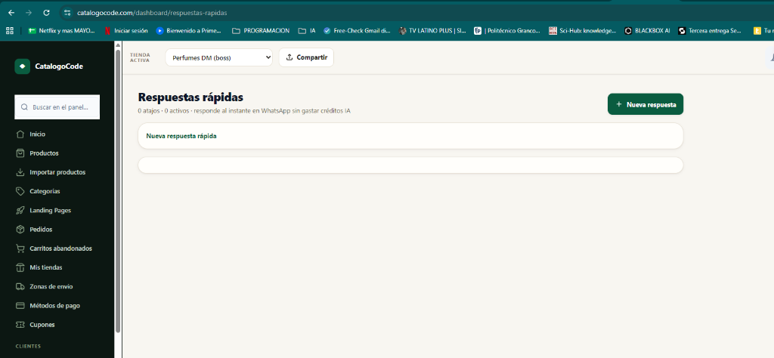774x358 pixels.
Task: Click the TIENDA ACTIVA label
Action: click(x=140, y=57)
